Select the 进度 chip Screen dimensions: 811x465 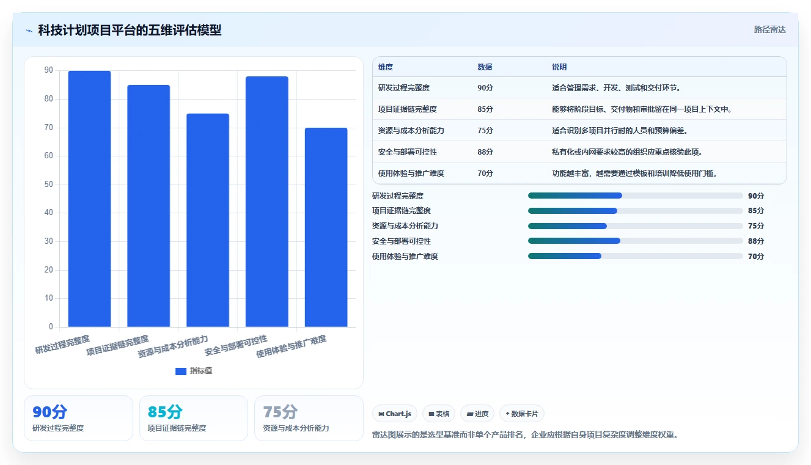coord(477,414)
